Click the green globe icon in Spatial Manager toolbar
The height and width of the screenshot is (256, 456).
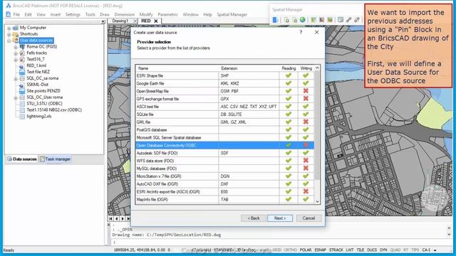302,20
